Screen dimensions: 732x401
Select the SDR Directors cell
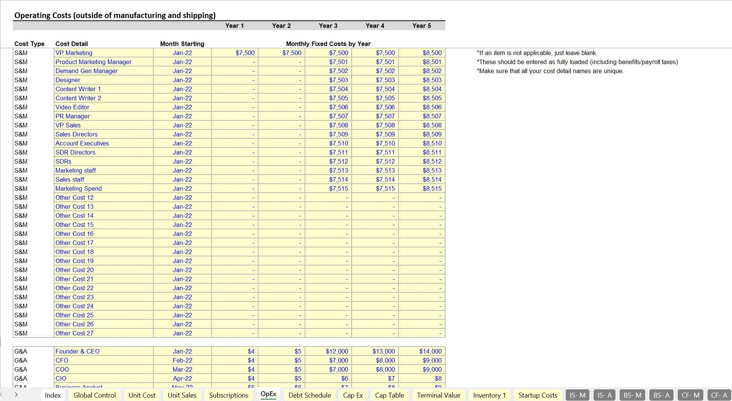point(103,152)
